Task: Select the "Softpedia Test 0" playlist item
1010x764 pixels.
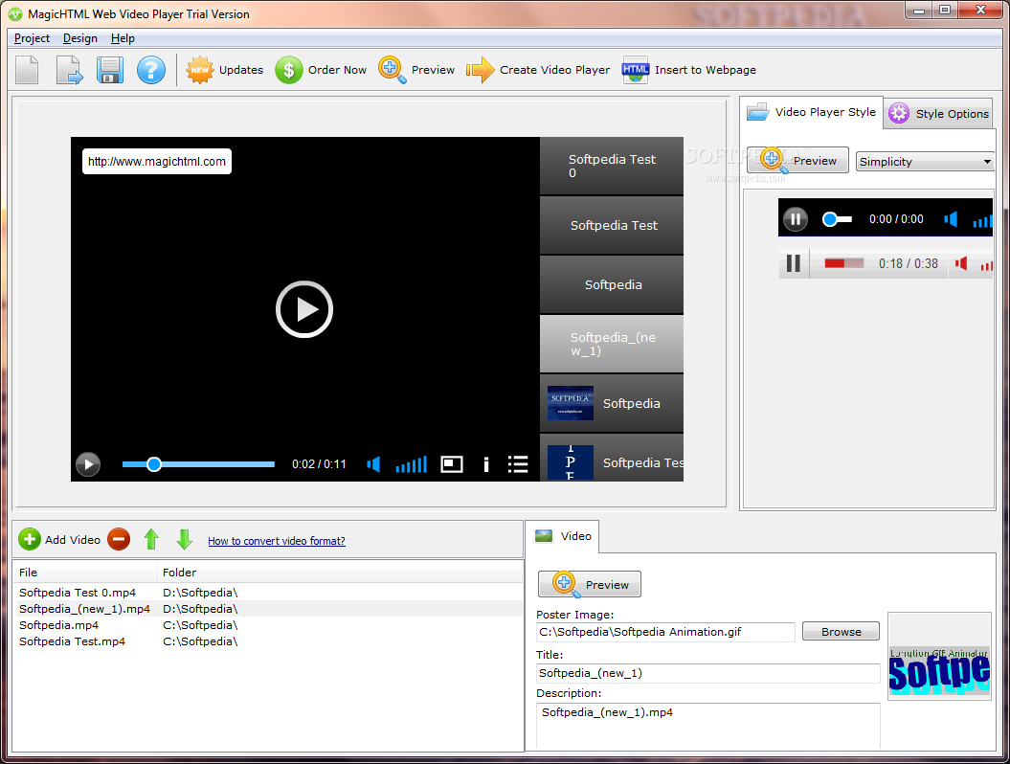Action: [x=612, y=166]
